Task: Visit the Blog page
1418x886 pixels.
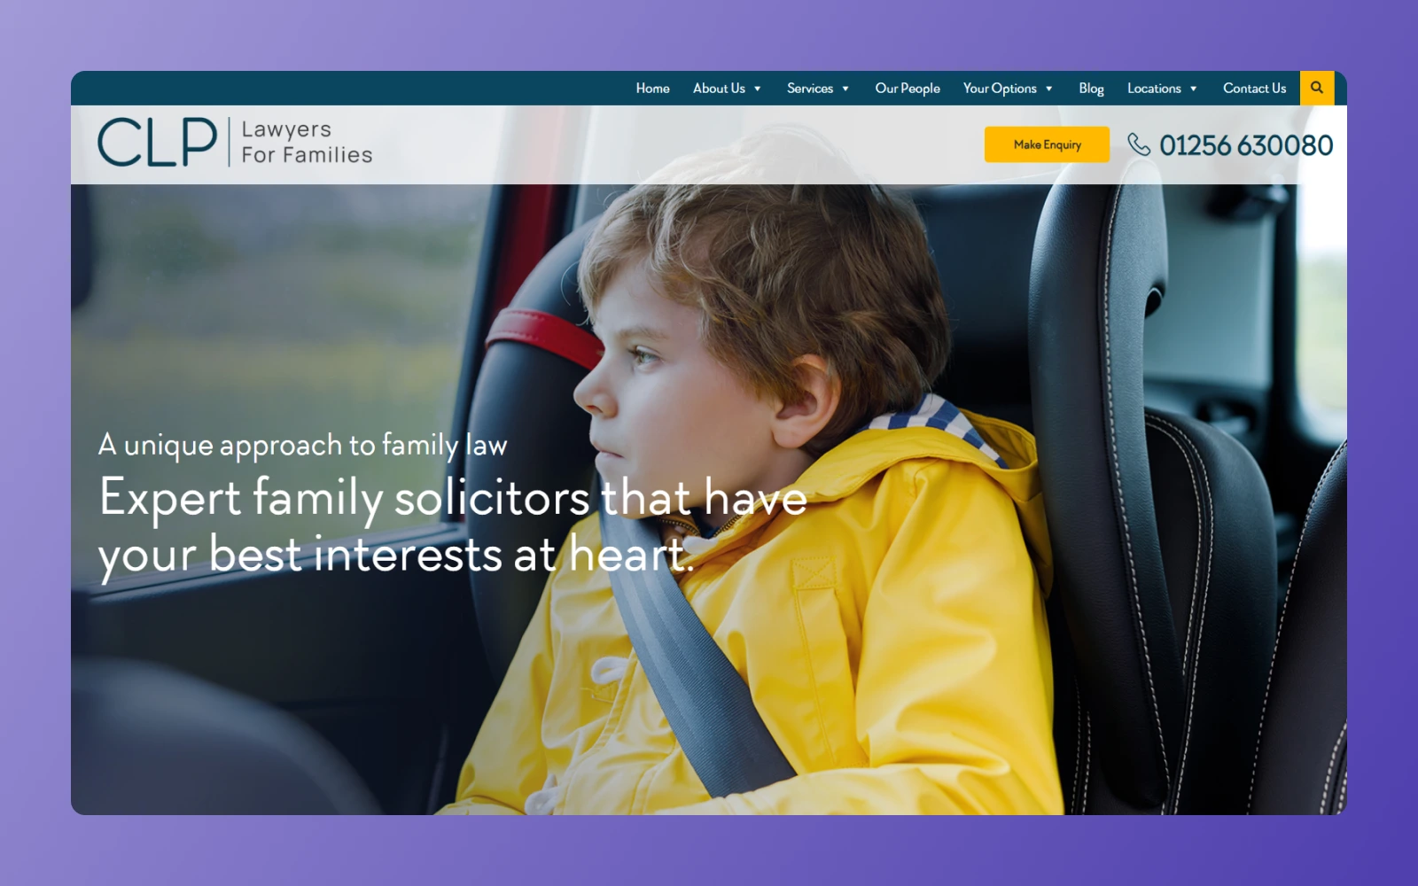Action: [x=1091, y=89]
